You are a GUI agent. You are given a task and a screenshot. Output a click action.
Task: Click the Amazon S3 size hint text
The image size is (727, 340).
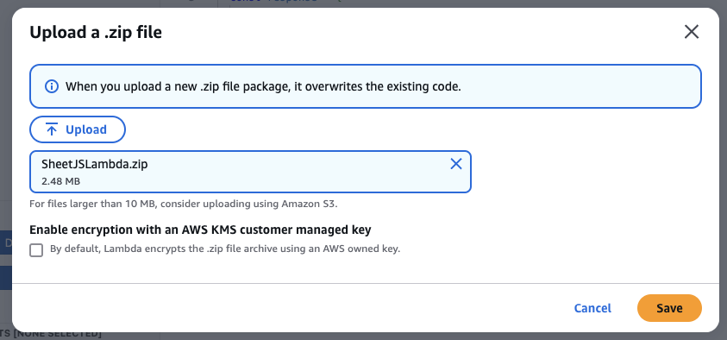[183, 204]
